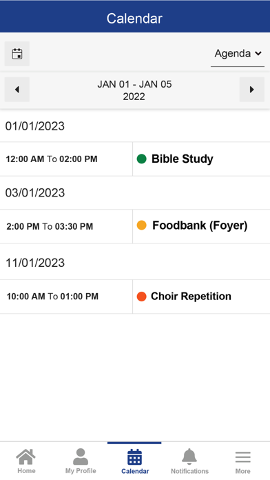The width and height of the screenshot is (270, 480).
Task: Click the yellow Foodbank color dot
Action: click(x=141, y=226)
